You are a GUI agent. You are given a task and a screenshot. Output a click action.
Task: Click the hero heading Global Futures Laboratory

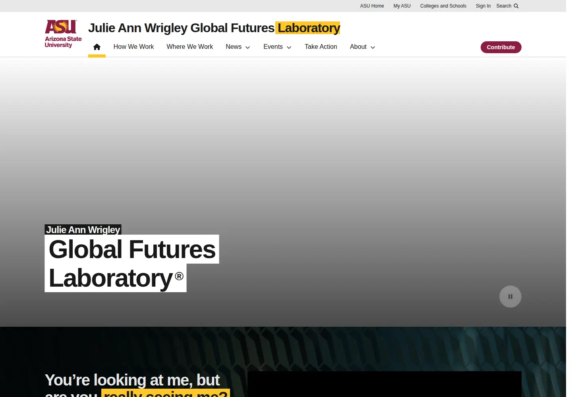[x=132, y=264]
